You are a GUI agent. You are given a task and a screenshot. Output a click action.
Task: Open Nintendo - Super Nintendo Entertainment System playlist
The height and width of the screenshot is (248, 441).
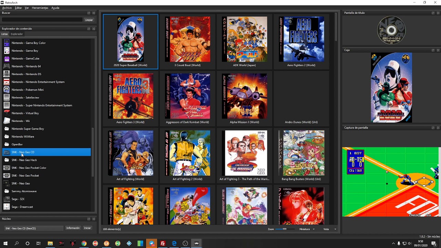(x=47, y=105)
